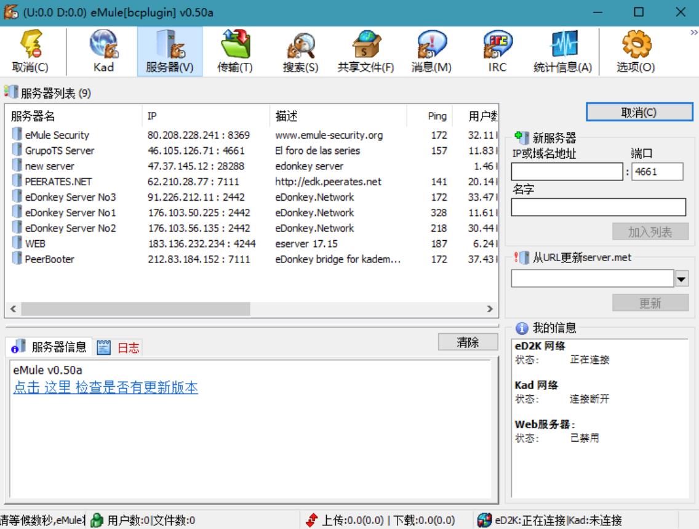Click the upload and download speed status text
Screen dimensions: 699x529
click(x=388, y=520)
